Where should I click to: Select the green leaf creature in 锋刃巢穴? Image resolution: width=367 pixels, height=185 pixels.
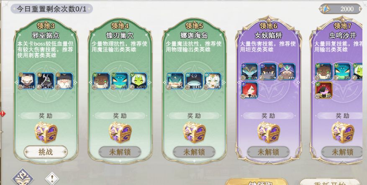tap(139, 81)
